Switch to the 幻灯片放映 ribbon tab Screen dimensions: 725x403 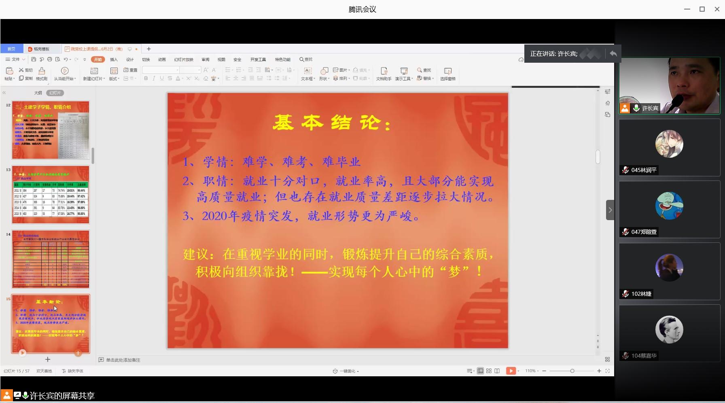(183, 59)
